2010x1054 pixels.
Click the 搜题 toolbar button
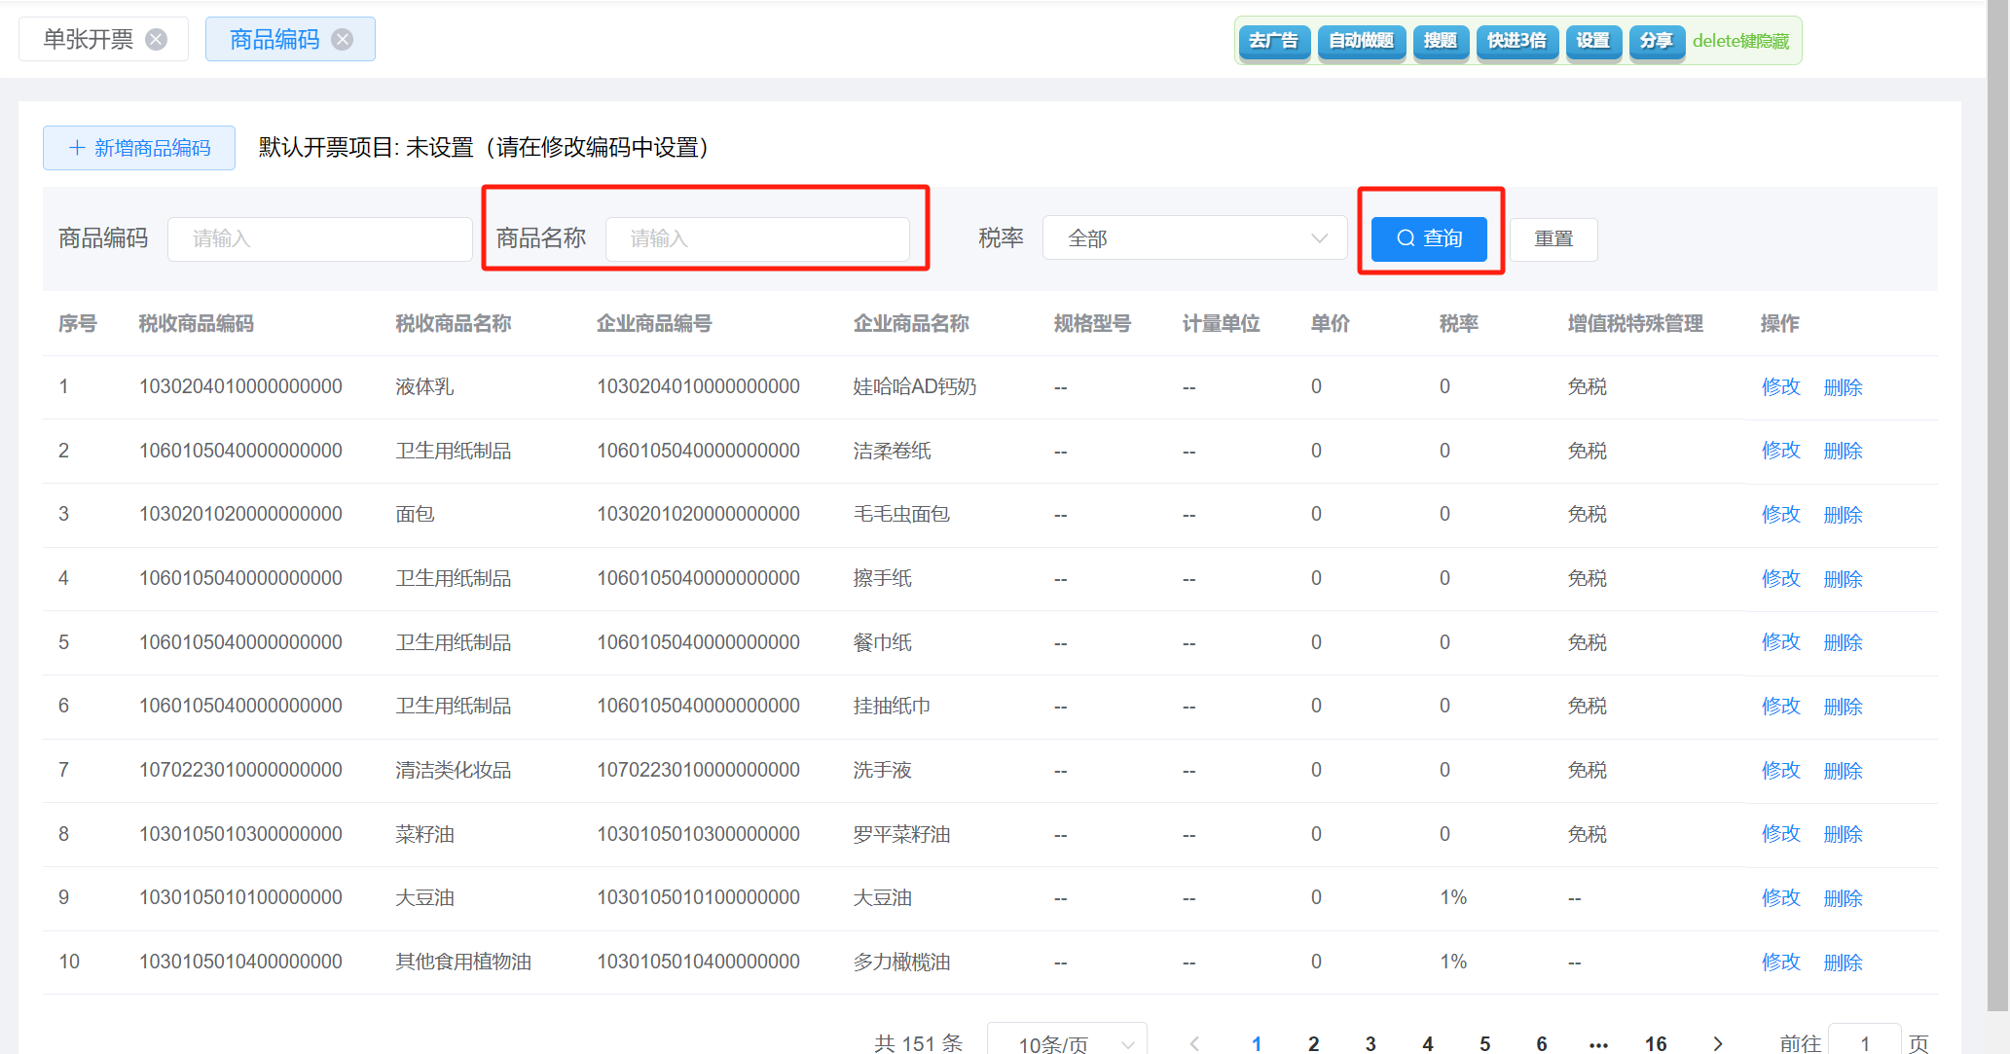[1440, 41]
